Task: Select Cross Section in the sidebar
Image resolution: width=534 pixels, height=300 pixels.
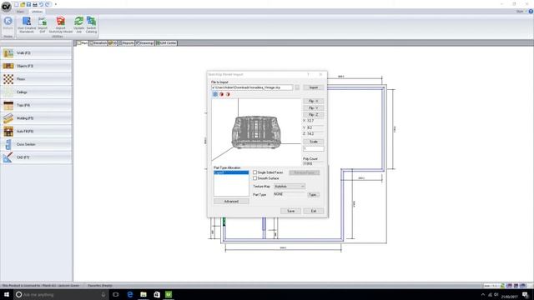Action: (36, 144)
